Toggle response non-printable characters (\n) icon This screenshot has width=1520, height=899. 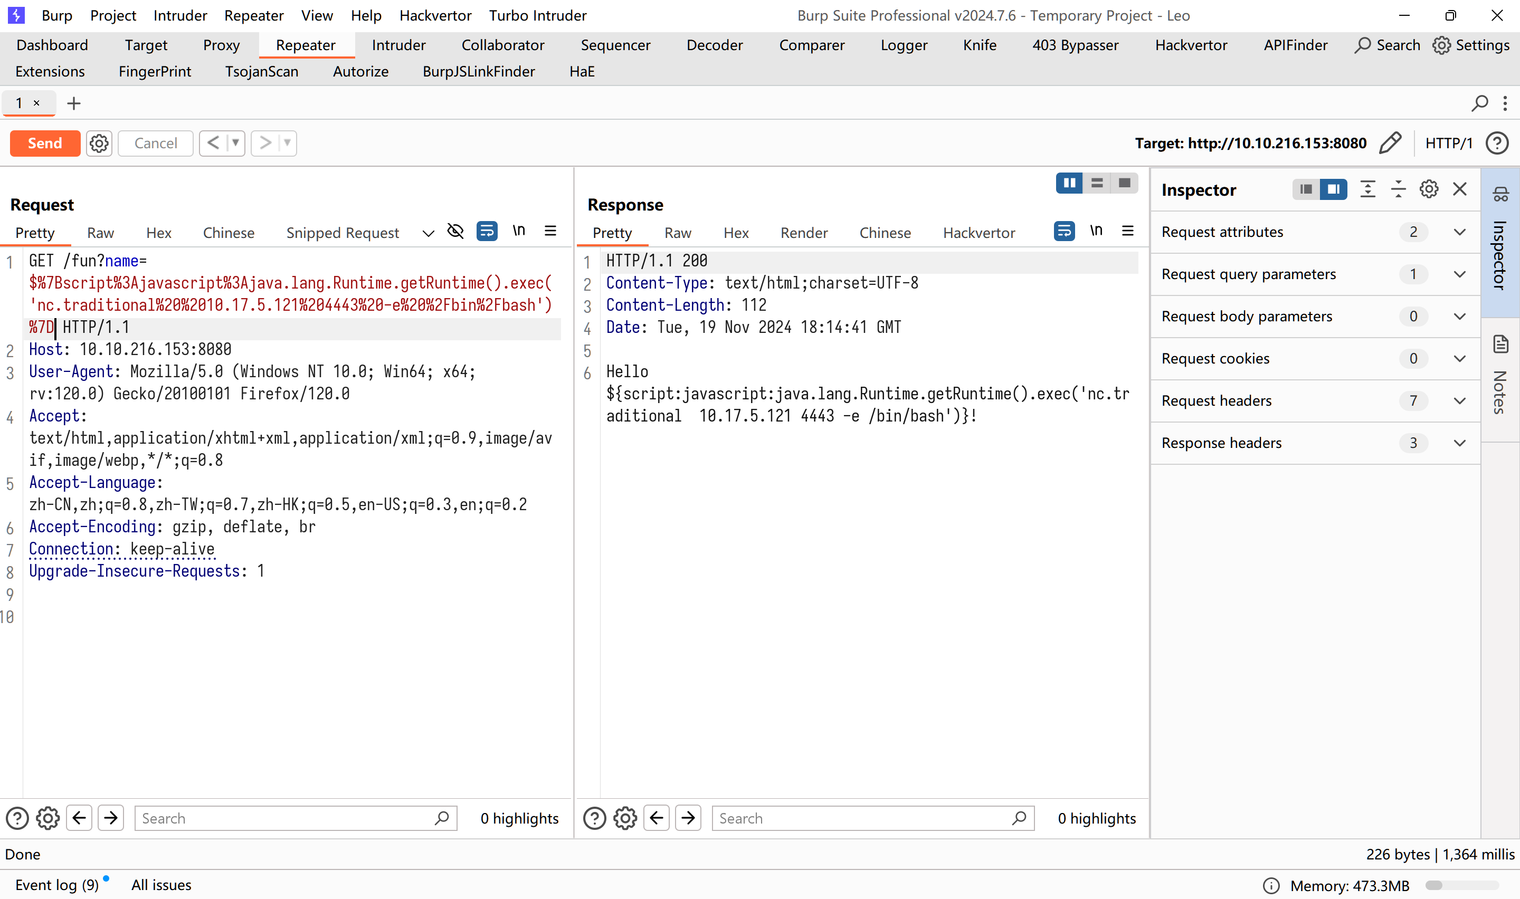coord(1096,231)
